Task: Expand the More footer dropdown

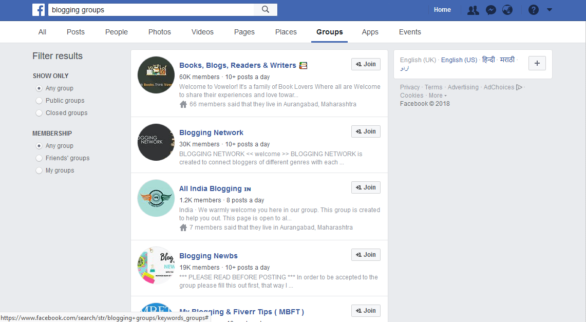Action: (x=438, y=95)
